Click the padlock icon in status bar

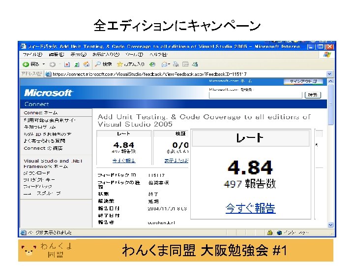(x=270, y=233)
